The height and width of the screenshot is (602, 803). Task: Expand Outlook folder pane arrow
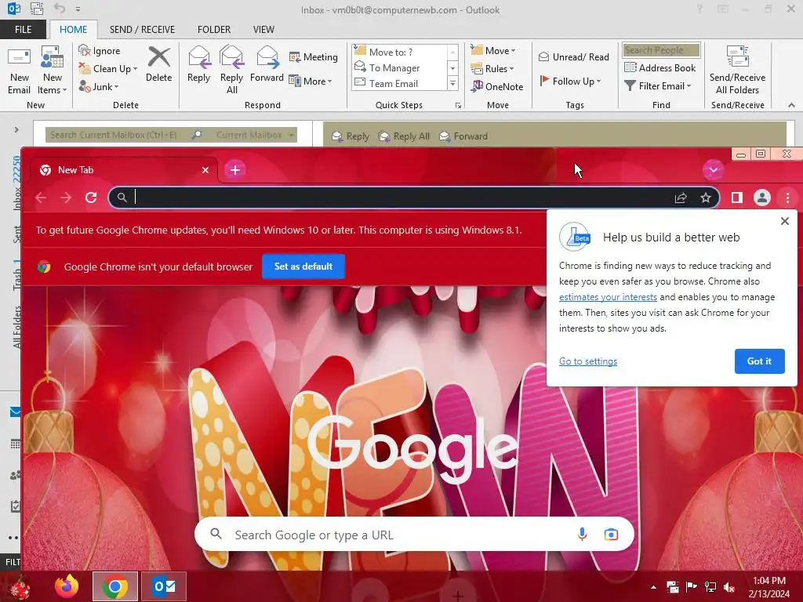tap(16, 130)
